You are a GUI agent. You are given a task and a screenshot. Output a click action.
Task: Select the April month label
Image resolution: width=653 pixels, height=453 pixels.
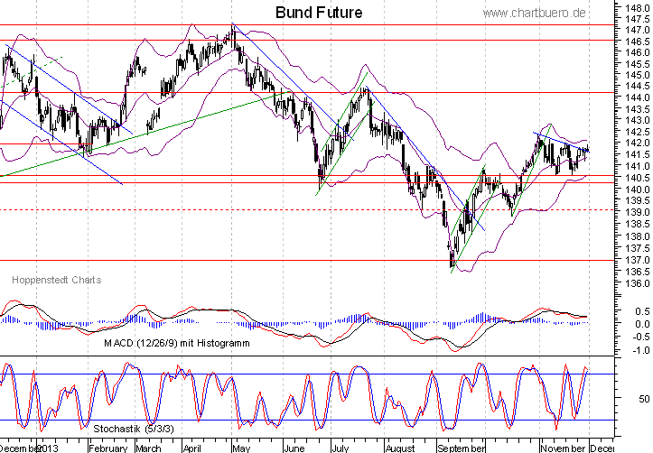pos(192,448)
